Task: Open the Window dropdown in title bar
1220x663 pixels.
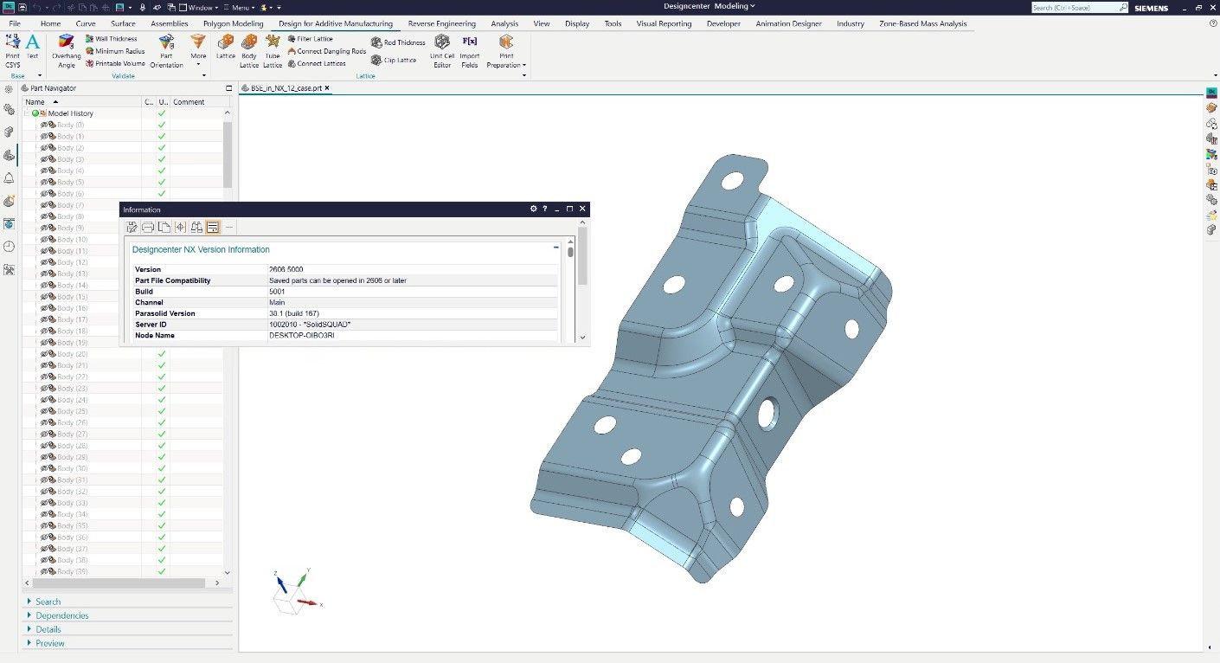Action: (x=199, y=7)
